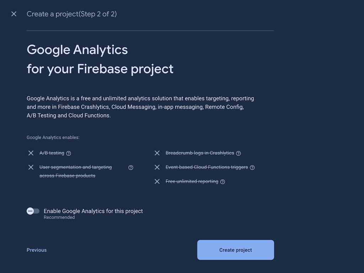Click the Create a project step title

click(x=72, y=14)
